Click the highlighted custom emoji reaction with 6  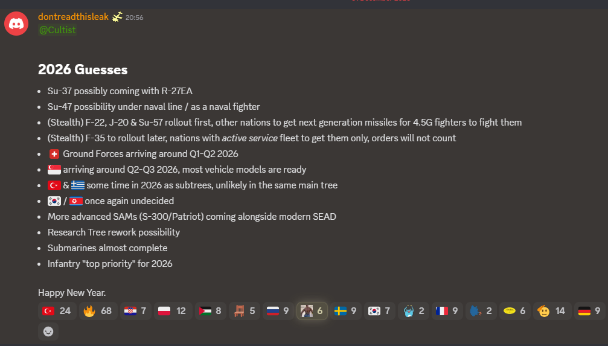coord(312,311)
